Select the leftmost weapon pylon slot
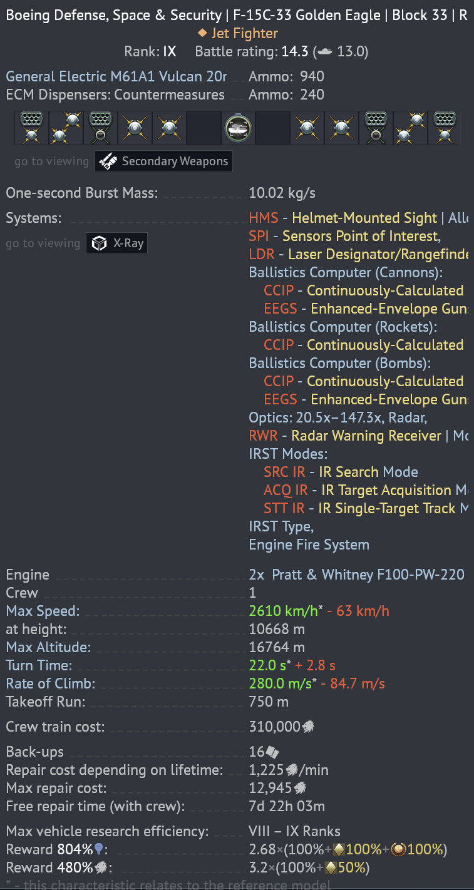474x890 pixels. (x=31, y=128)
